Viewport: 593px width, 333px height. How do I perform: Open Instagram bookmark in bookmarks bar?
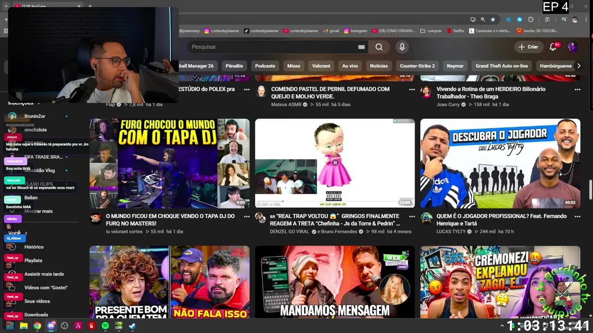(355, 31)
